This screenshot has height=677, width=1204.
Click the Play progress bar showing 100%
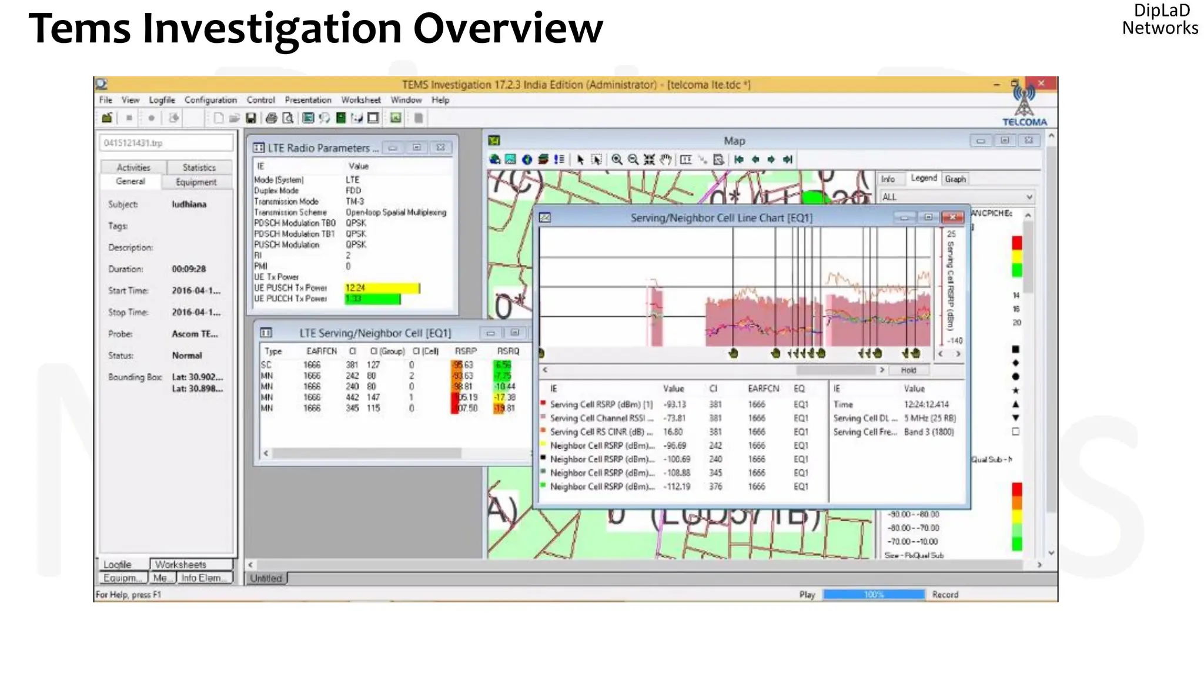pos(874,595)
